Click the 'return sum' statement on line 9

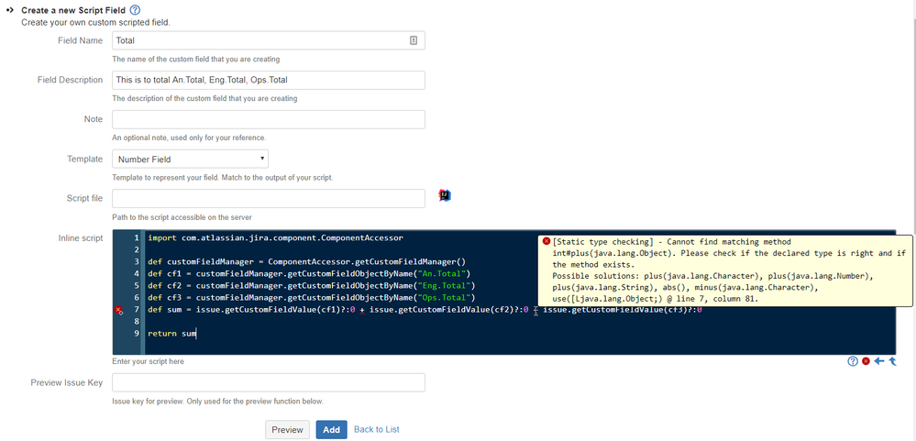pos(172,334)
